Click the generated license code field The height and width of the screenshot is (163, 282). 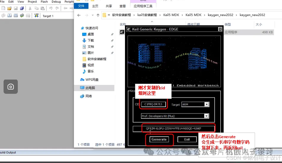click(x=174, y=129)
